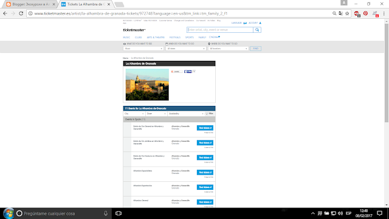
Task: Find tickets for Alhambra Experiencias row
Action: (205, 187)
